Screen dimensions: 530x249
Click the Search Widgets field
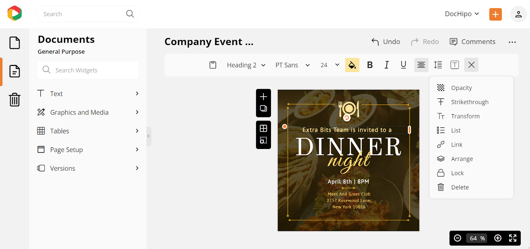[x=88, y=70]
